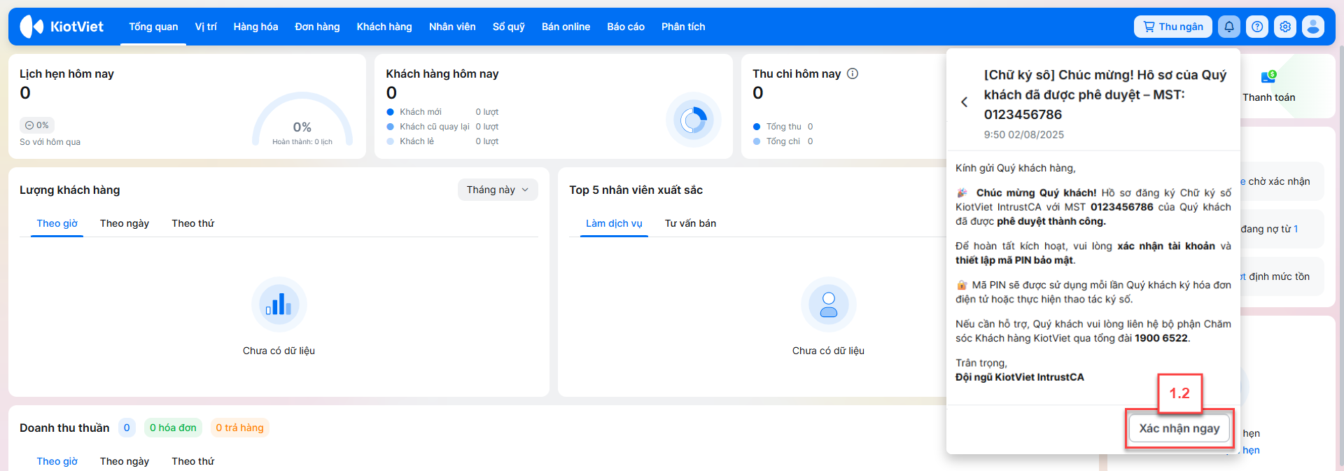
Task: Click Top 5 nhân viên xuất sắc heading
Action: tap(636, 190)
